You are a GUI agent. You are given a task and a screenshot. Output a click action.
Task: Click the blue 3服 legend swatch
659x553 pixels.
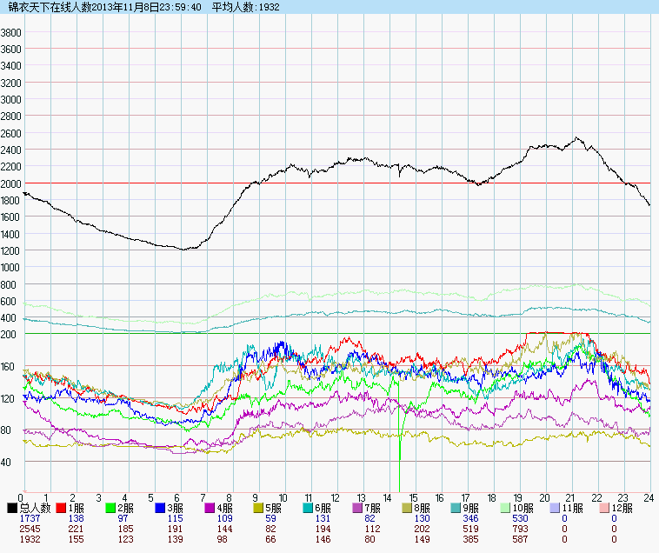(x=161, y=507)
